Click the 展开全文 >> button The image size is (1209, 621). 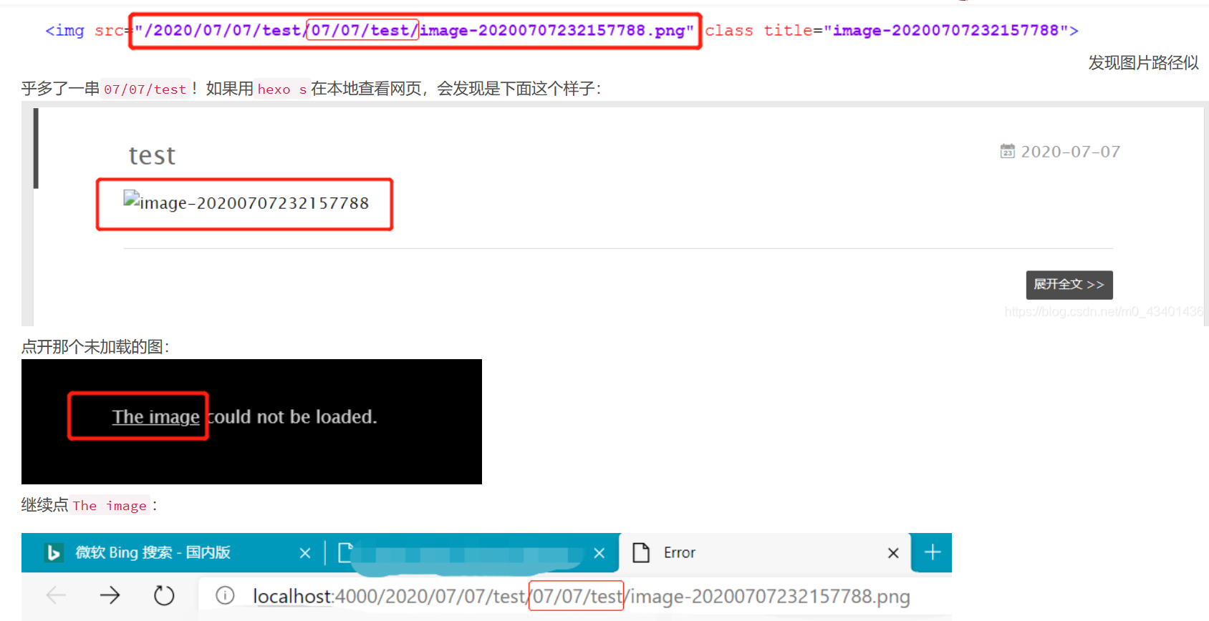(1069, 285)
